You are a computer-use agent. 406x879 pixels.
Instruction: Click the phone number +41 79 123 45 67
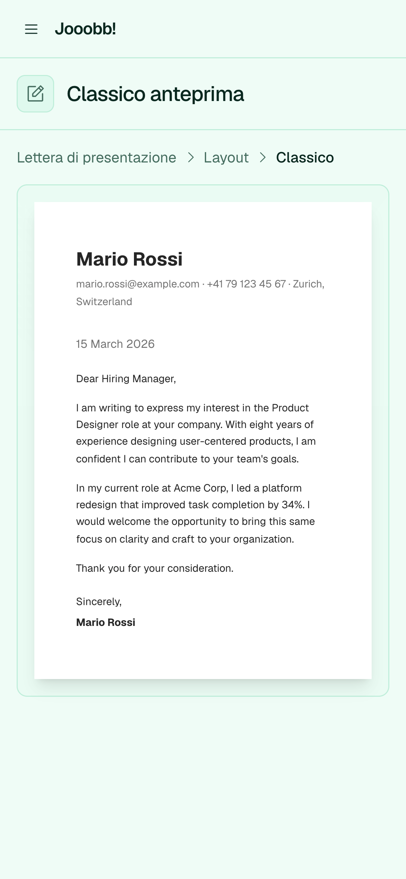tap(246, 284)
